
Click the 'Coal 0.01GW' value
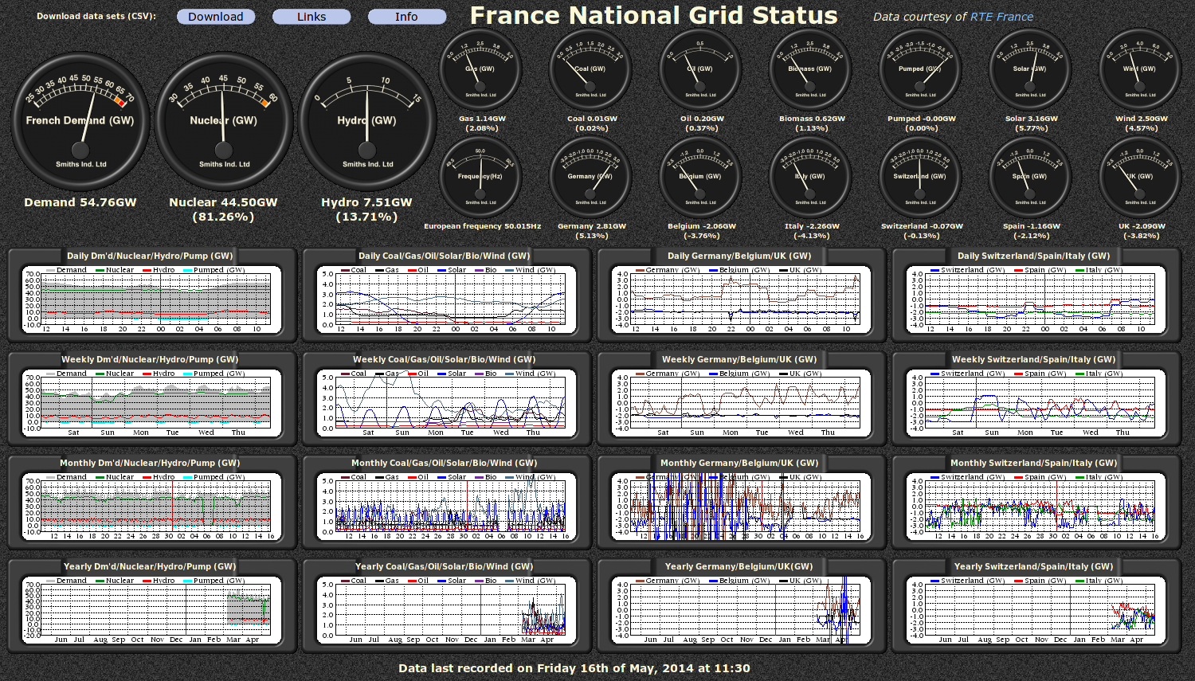click(x=592, y=119)
